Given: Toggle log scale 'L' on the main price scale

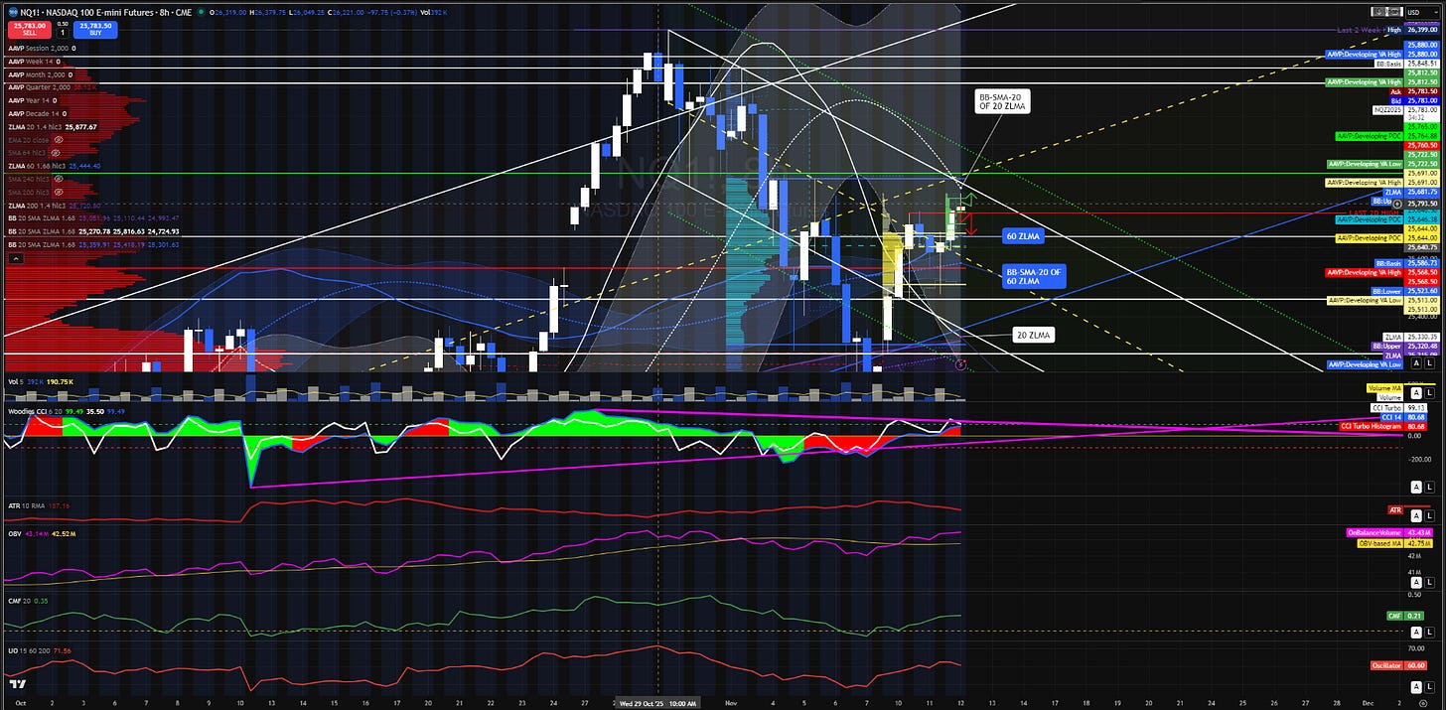Looking at the screenshot, I should coord(1429,363).
